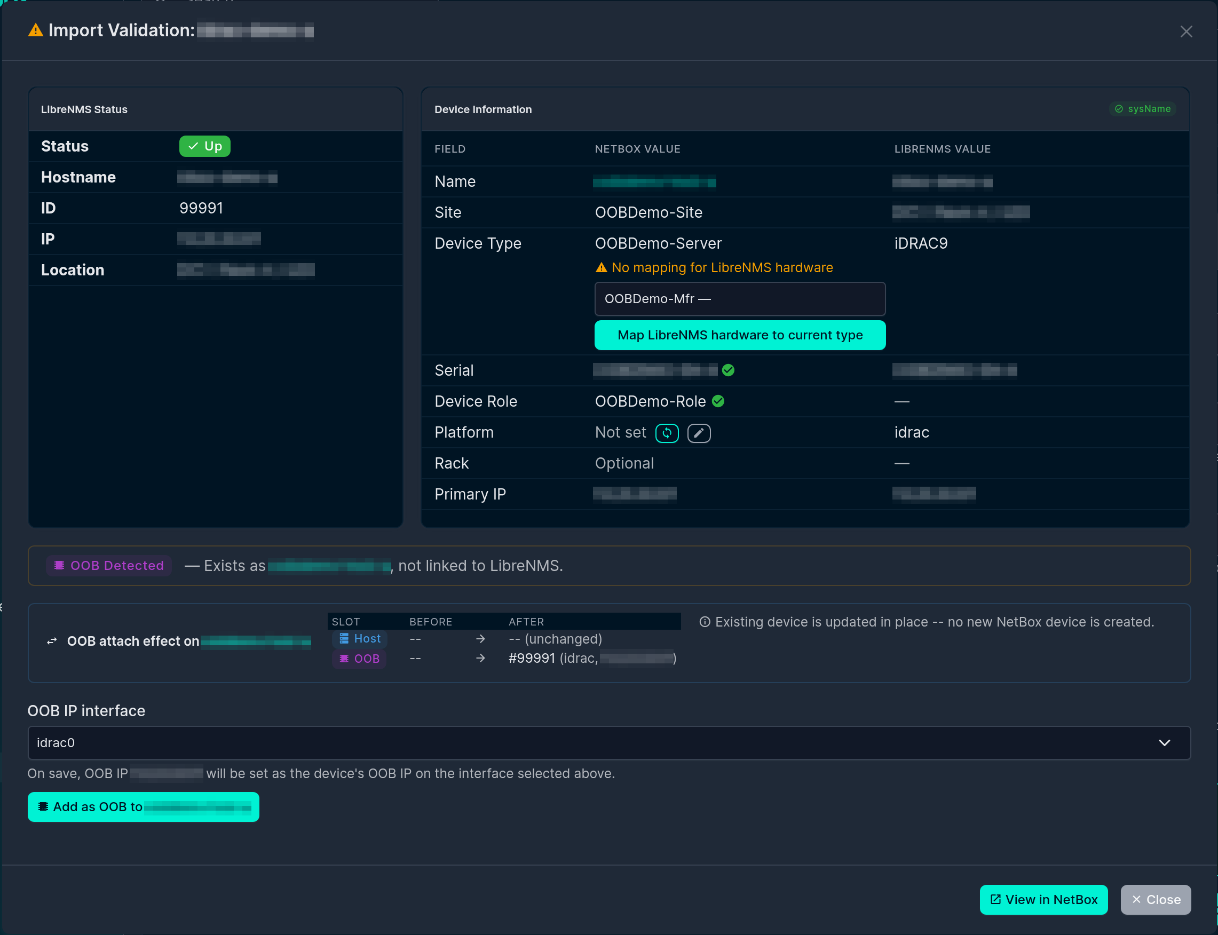Click the info icon before Existing device note
Screen dimensions: 1218x935
(705, 622)
